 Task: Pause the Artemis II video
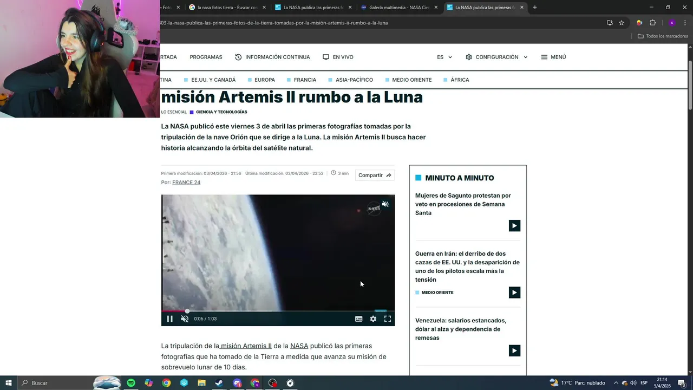coord(169,319)
